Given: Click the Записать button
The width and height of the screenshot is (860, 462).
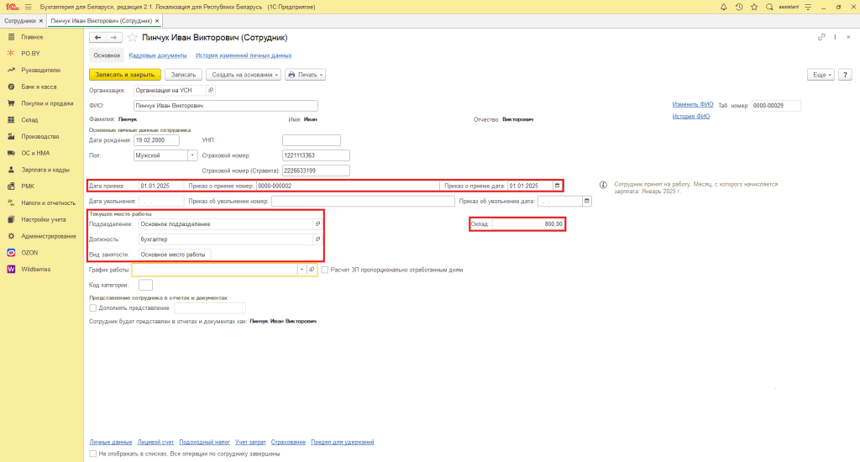Looking at the screenshot, I should pyautogui.click(x=183, y=75).
